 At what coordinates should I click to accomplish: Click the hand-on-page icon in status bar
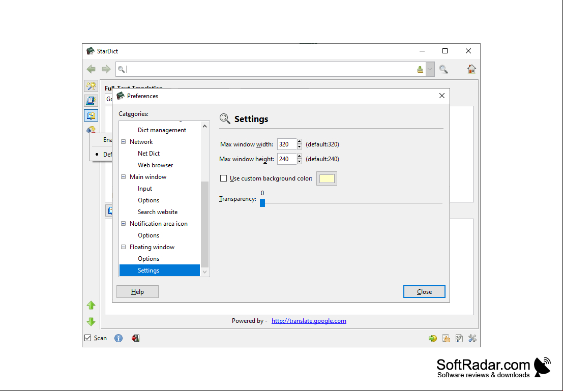[446, 338]
